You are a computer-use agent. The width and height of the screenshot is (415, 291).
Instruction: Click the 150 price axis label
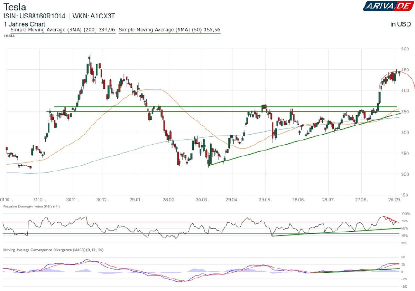pos(404,195)
